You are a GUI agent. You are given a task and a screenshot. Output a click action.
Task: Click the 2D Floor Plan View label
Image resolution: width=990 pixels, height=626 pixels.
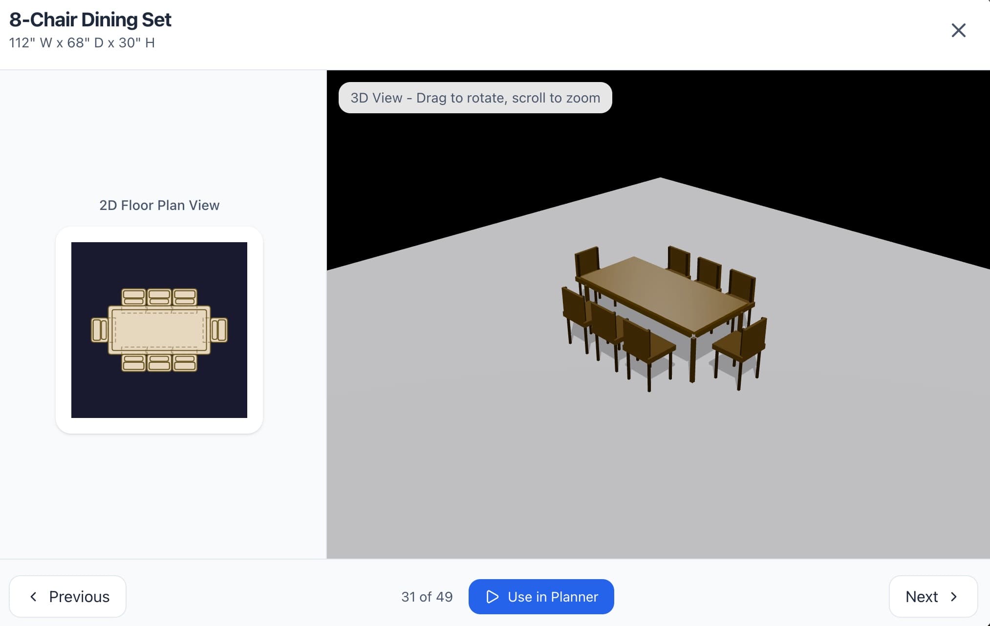[159, 205]
